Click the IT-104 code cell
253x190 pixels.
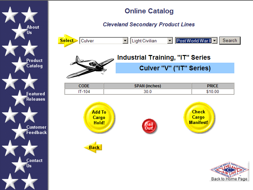coord(84,92)
